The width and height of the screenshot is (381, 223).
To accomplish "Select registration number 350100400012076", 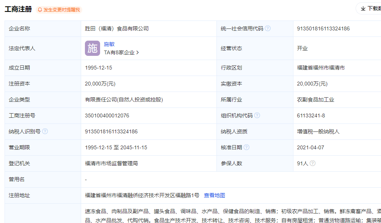I will (x=107, y=115).
